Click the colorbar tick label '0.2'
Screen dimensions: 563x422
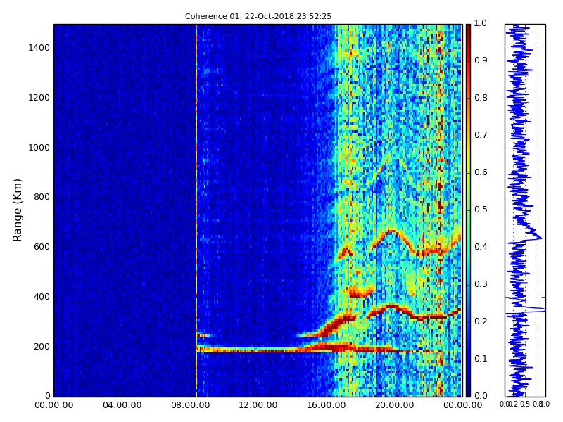[481, 321]
